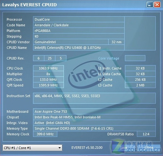Click the 399.0 MHz memory clock value

point(45,134)
